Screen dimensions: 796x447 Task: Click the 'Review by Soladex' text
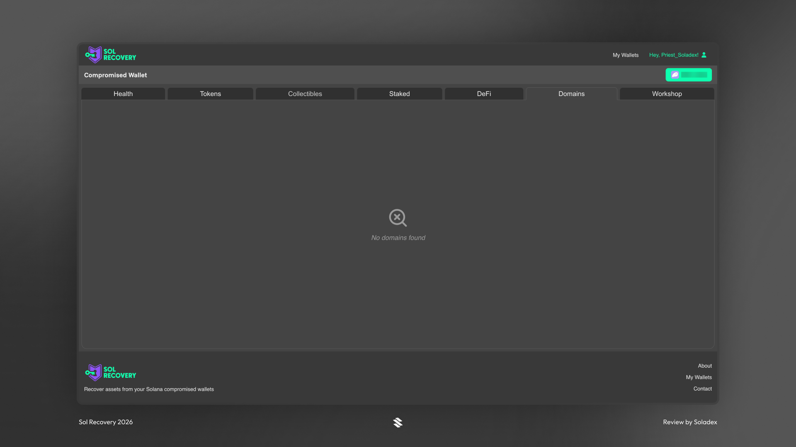[690, 422]
